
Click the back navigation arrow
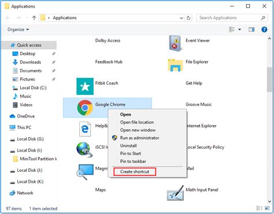click(8, 18)
